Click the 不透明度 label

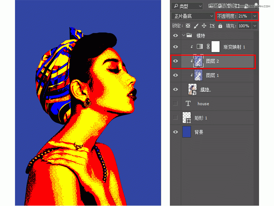pyautogui.click(x=226, y=16)
